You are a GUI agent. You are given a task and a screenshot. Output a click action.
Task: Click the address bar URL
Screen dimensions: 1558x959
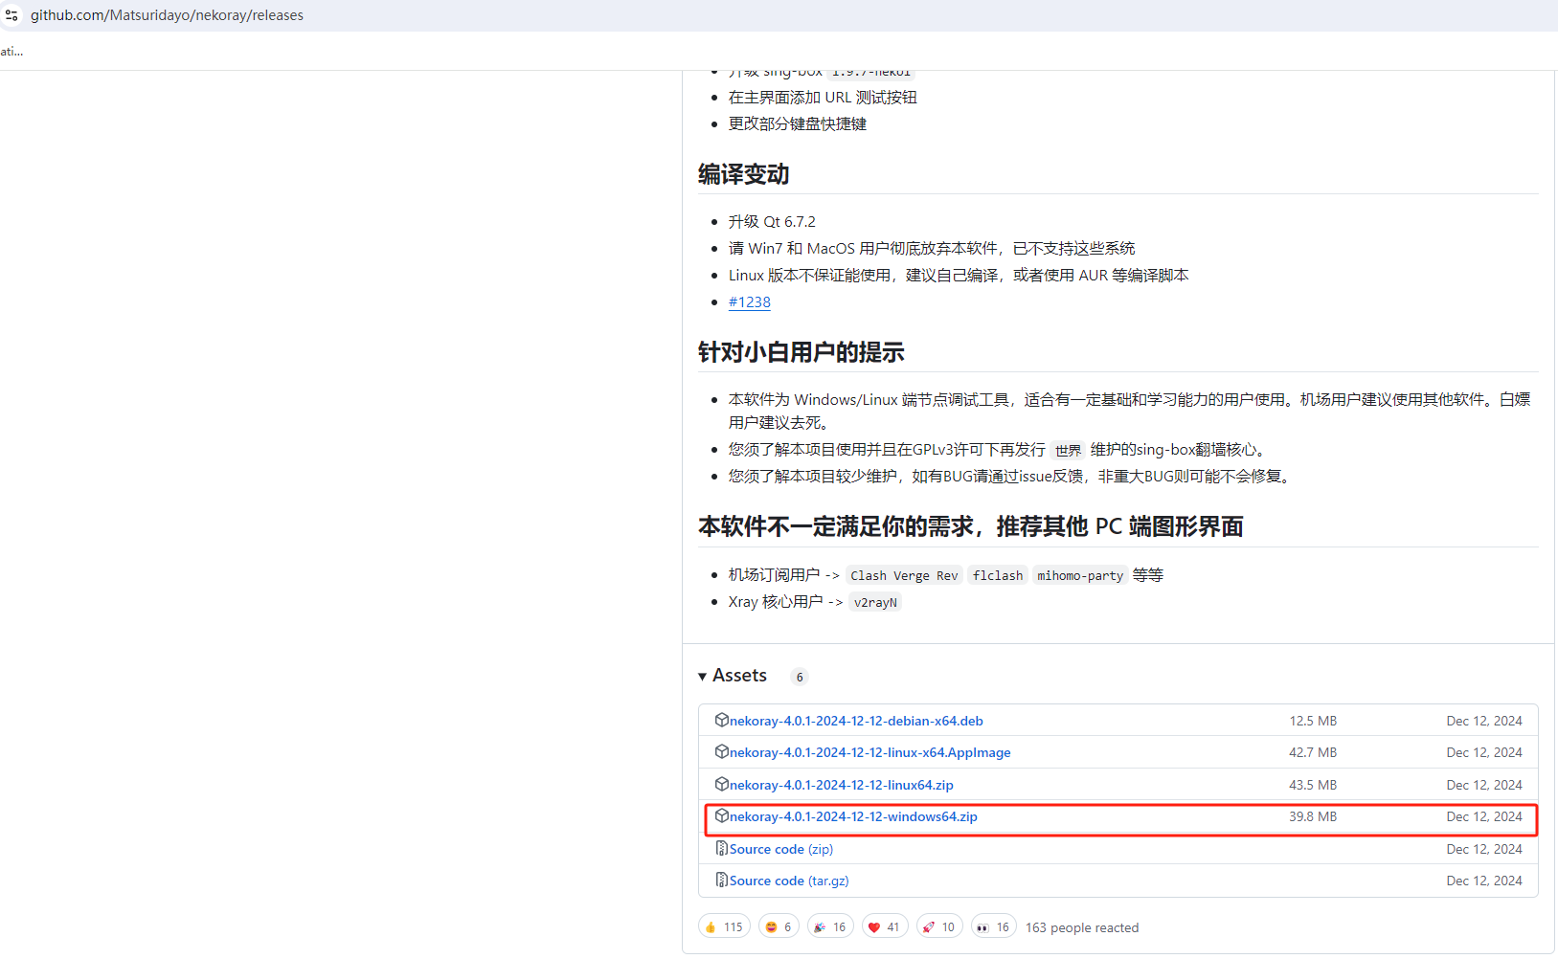click(x=167, y=15)
